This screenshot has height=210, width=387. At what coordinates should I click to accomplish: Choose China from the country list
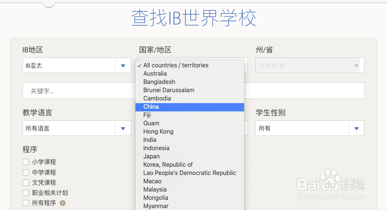coord(190,107)
